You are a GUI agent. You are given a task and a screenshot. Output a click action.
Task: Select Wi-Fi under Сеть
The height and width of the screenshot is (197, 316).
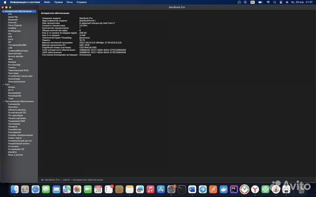pos(11,90)
